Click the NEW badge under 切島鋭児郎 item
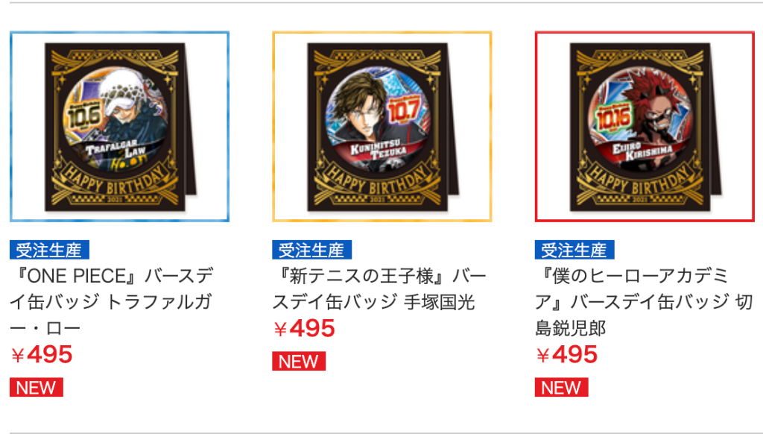The height and width of the screenshot is (434, 763). click(562, 387)
